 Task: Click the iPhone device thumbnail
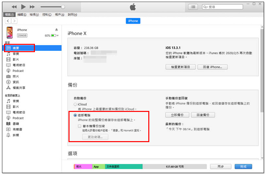coord(10,33)
